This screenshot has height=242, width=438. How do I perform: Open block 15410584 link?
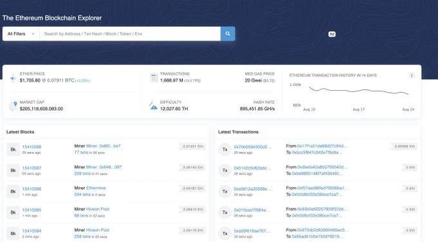point(32,231)
